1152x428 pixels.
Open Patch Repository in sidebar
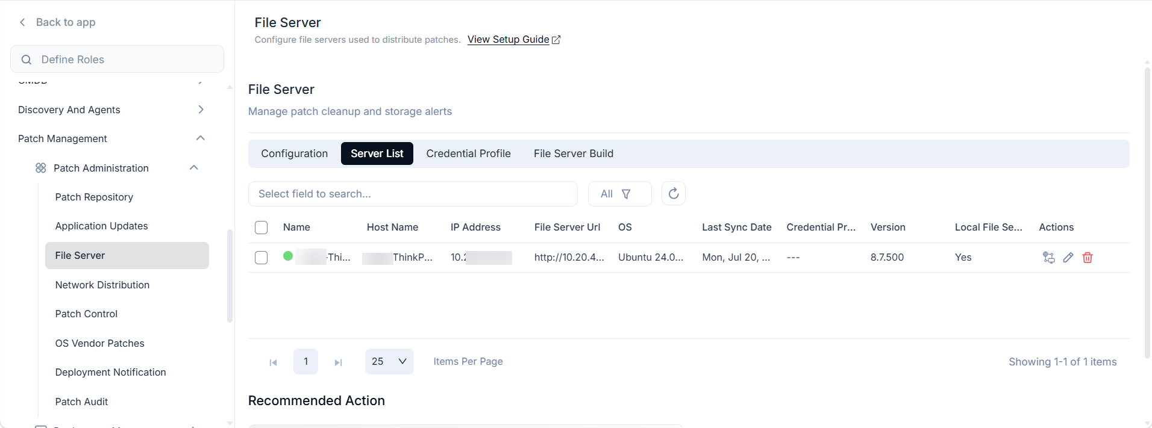tap(94, 197)
